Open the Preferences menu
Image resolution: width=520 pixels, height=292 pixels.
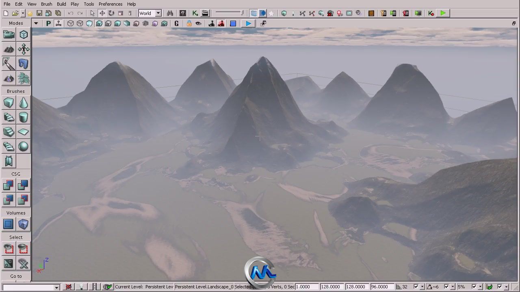click(x=110, y=4)
